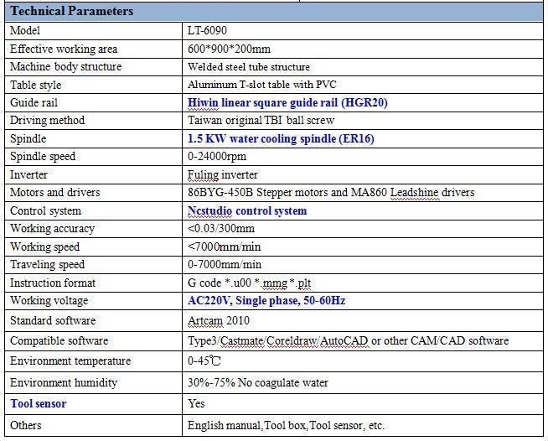The height and width of the screenshot is (441, 548).
Task: Select the 'Driving method' label
Action: (47, 120)
